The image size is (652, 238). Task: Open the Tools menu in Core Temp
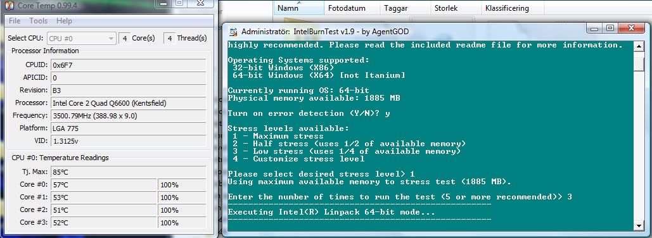point(38,21)
